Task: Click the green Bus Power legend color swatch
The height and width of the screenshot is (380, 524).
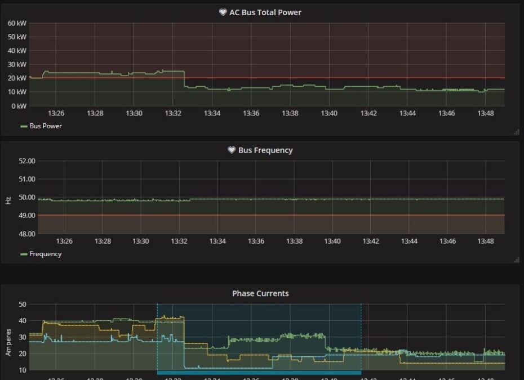Action: pyautogui.click(x=24, y=126)
